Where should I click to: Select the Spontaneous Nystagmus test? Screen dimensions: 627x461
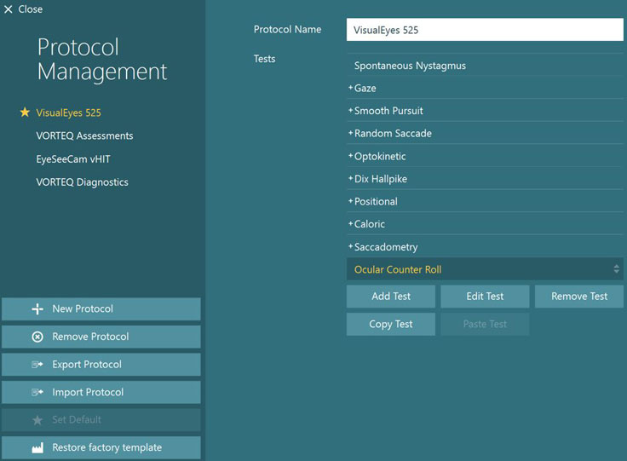pyautogui.click(x=410, y=66)
